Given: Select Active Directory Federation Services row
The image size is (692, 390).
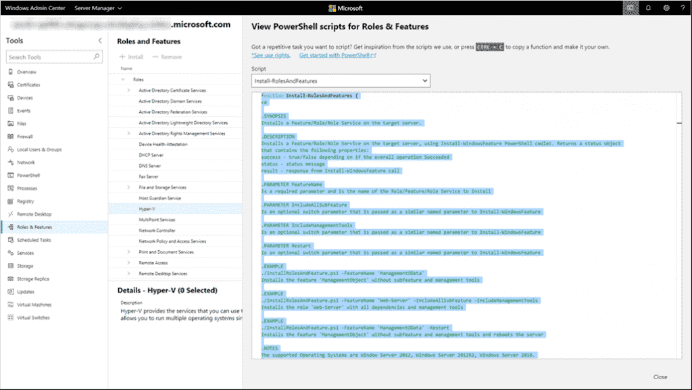Looking at the screenshot, I should 175,112.
